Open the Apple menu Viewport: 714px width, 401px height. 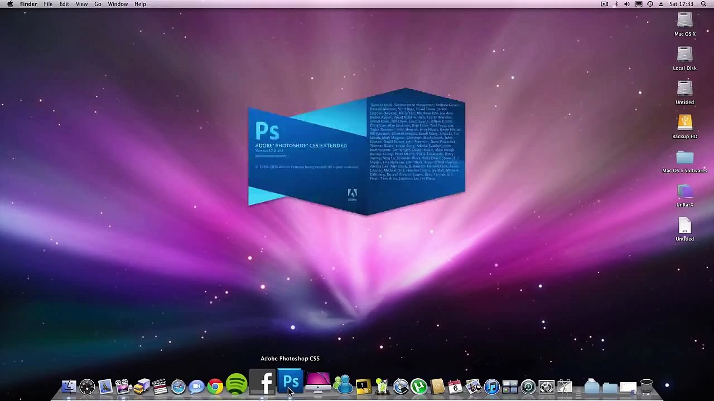coord(10,4)
